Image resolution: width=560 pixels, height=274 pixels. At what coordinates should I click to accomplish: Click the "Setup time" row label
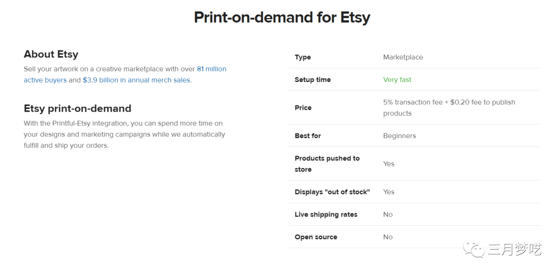coord(313,80)
